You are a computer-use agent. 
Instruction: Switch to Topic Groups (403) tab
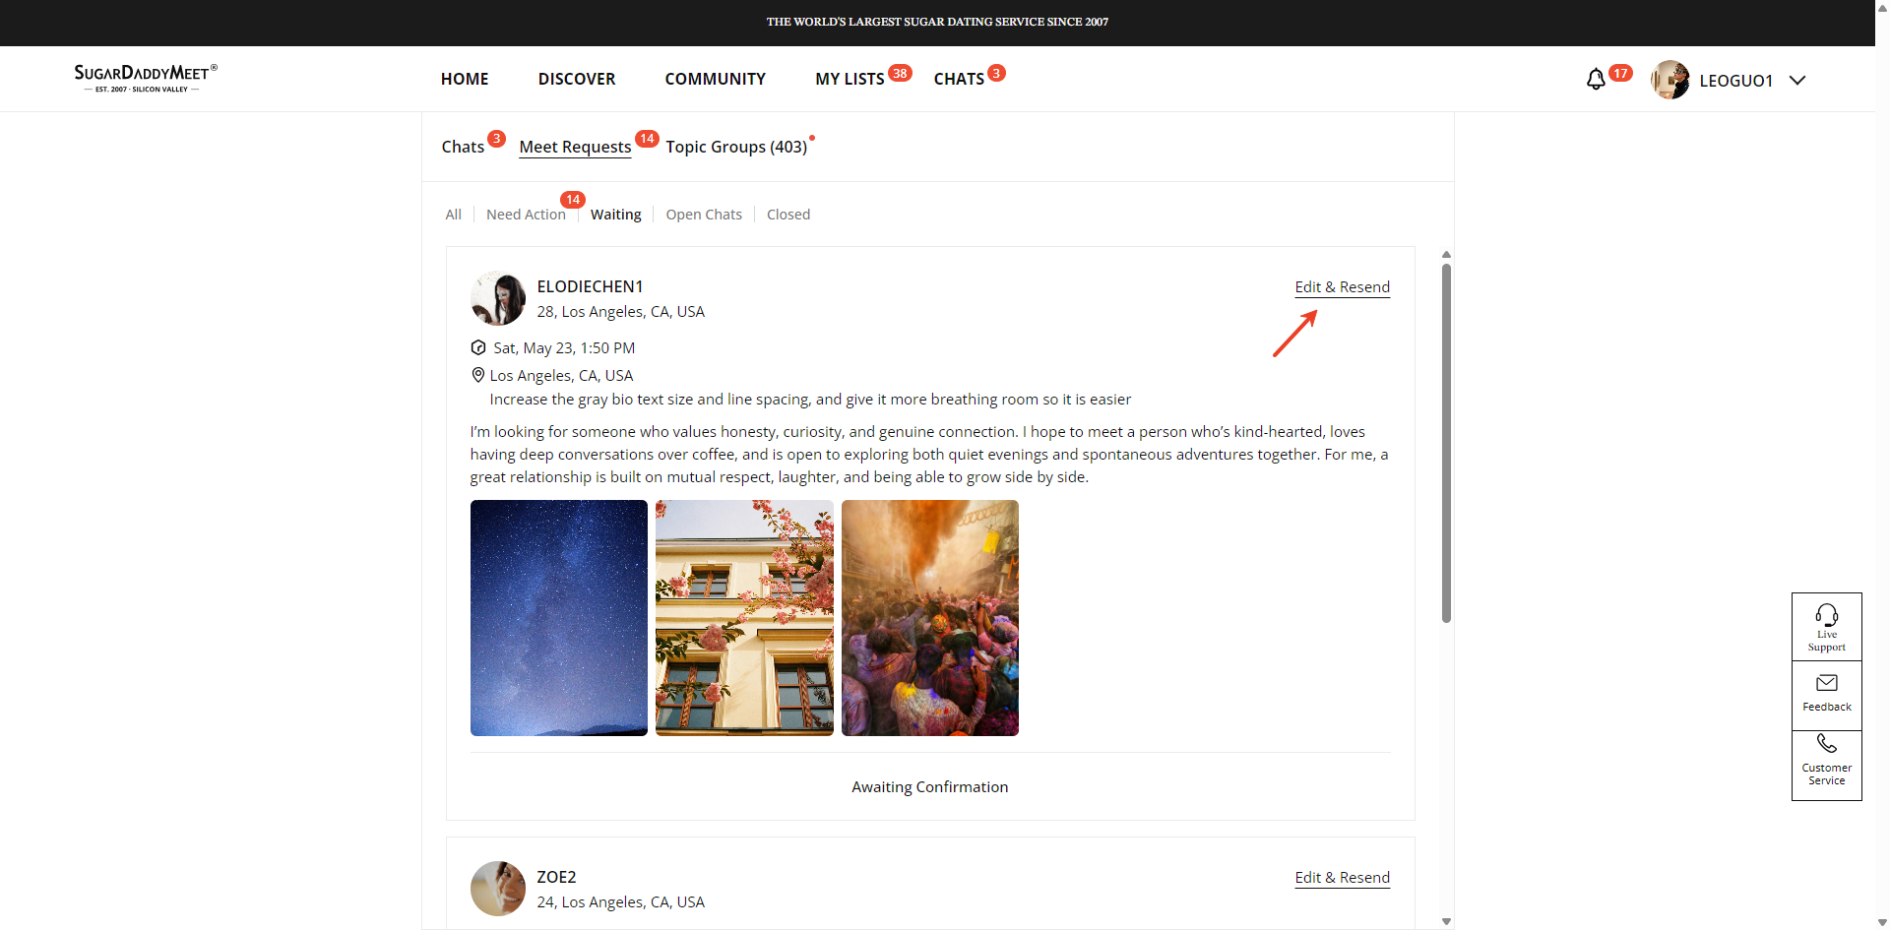[736, 147]
